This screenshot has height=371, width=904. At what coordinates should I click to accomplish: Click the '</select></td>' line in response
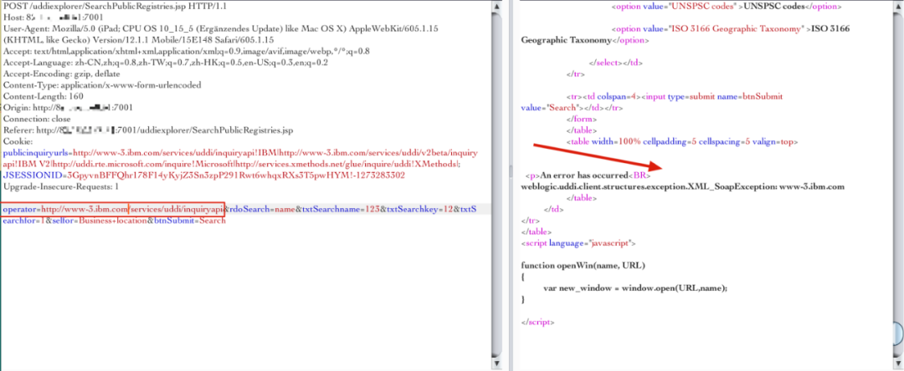coord(616,63)
